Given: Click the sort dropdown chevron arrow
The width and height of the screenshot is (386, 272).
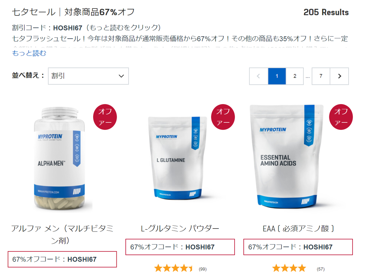Looking at the screenshot, I should click(x=121, y=76).
